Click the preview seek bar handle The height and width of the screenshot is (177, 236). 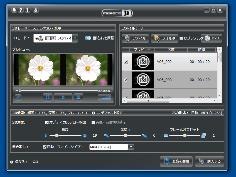20,90
